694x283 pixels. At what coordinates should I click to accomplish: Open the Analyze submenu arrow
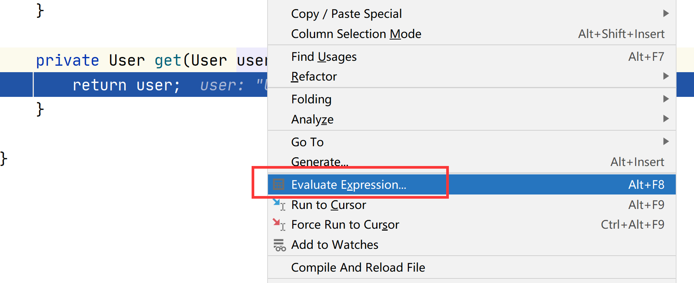tap(665, 119)
